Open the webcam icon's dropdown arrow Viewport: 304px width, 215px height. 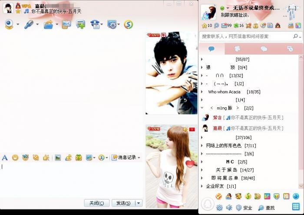(x=18, y=24)
